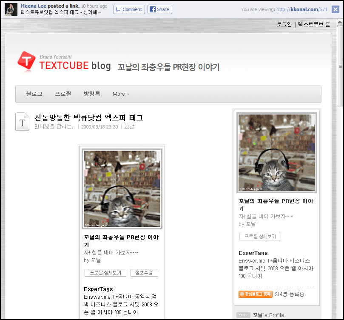Click the posted link title 텍스트큐브닷컴 엑스퍼 태그
The height and width of the screenshot is (320, 344).
(61, 12)
